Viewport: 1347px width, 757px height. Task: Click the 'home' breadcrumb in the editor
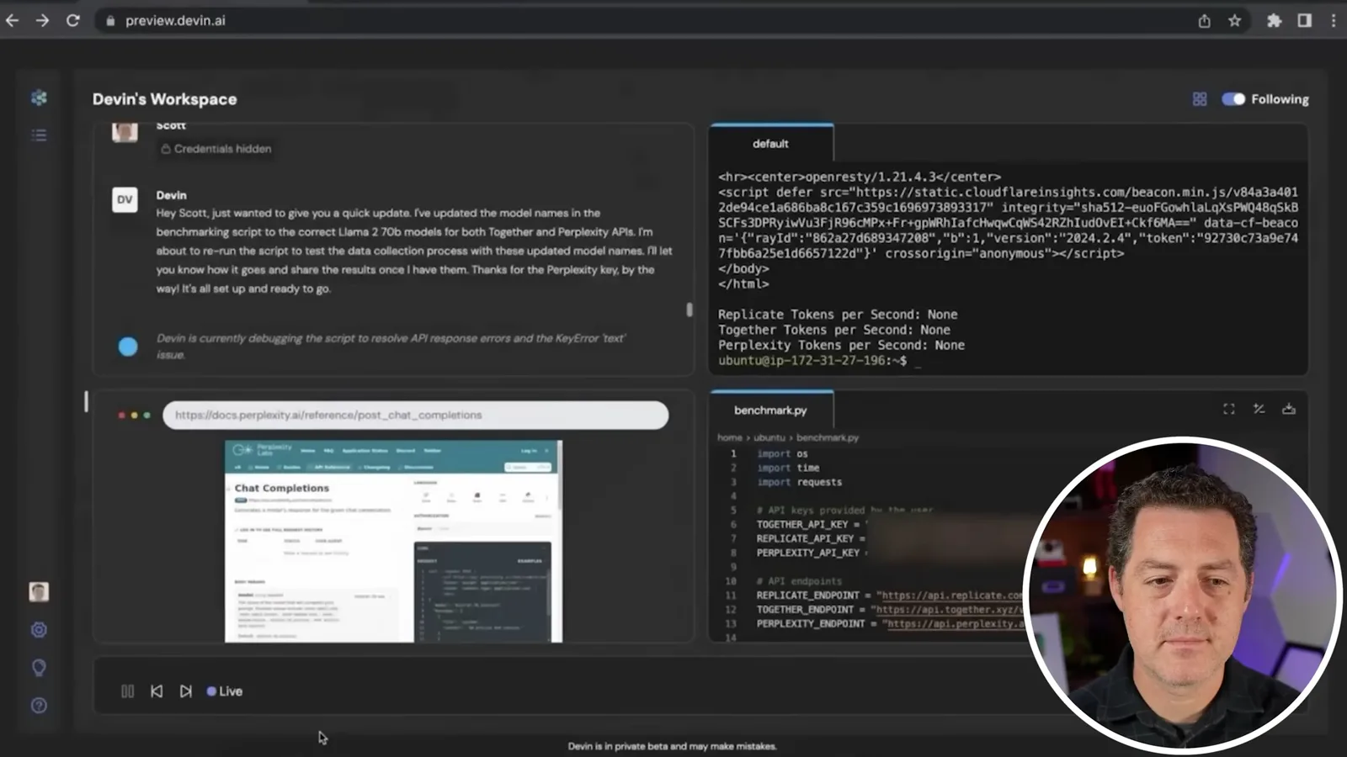729,437
